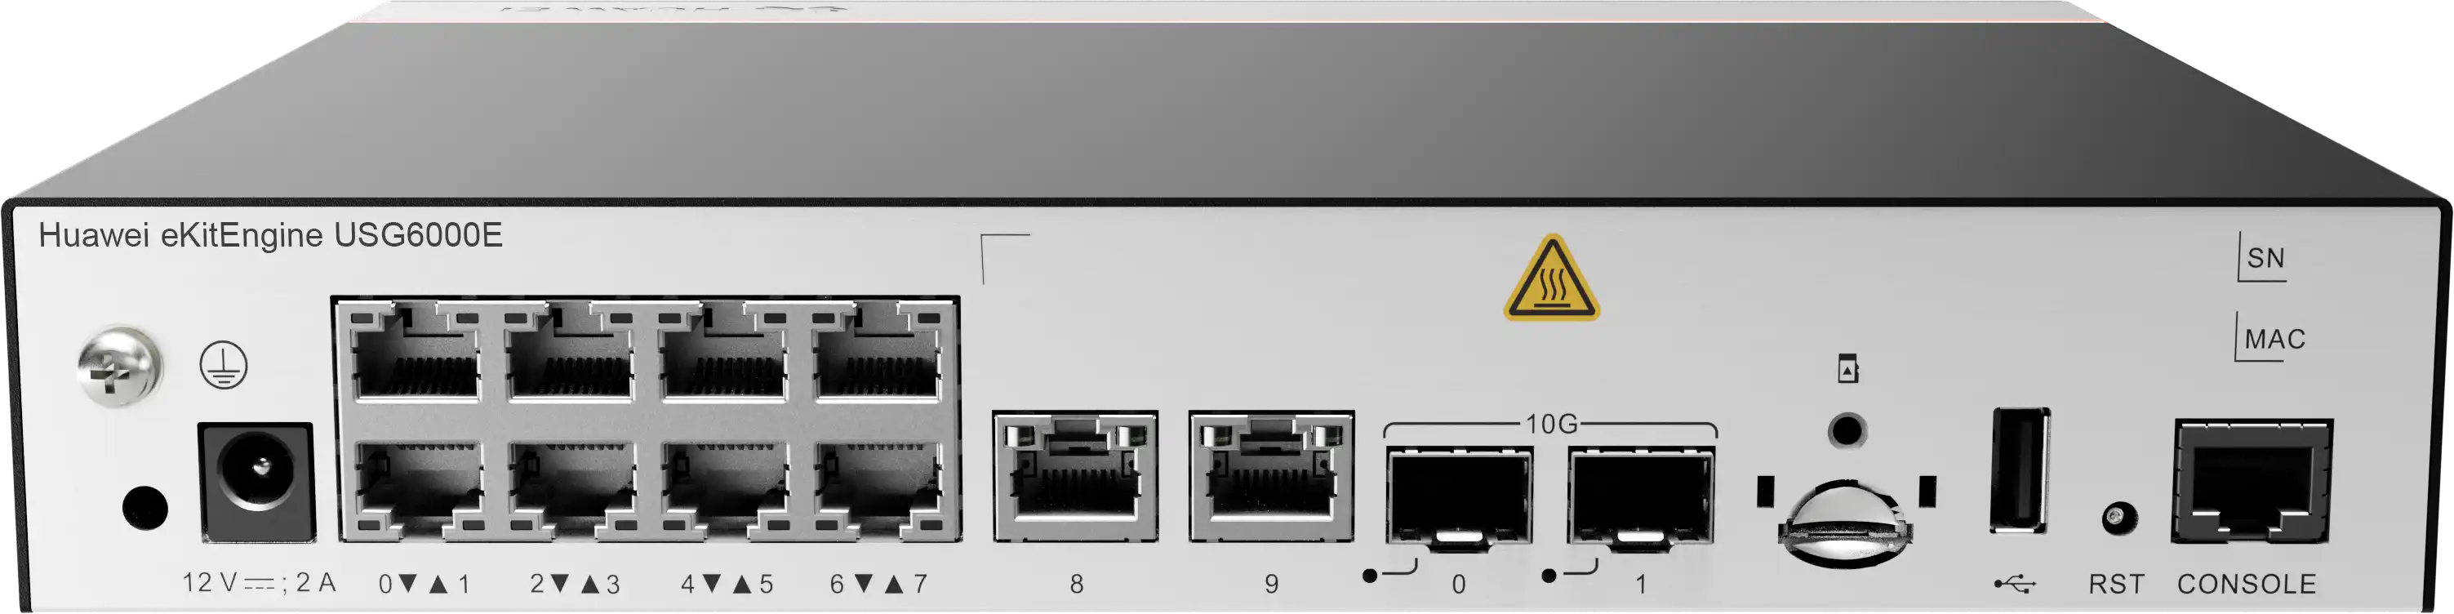Viewport: 2454px width, 614px height.
Task: Click the 10G SFP+ port 1
Action: tap(1642, 500)
